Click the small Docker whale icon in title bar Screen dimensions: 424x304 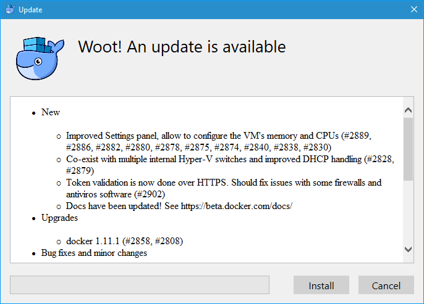coord(9,10)
